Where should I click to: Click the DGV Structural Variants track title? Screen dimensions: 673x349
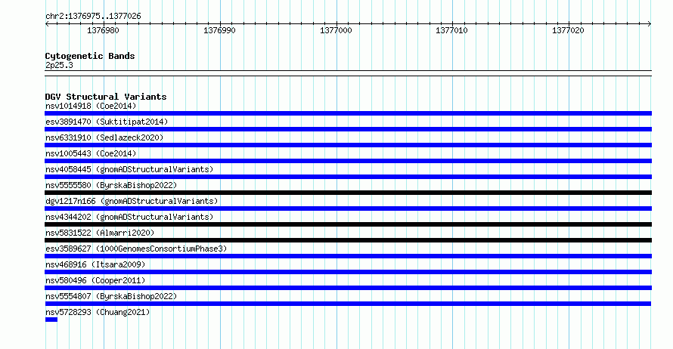106,97
